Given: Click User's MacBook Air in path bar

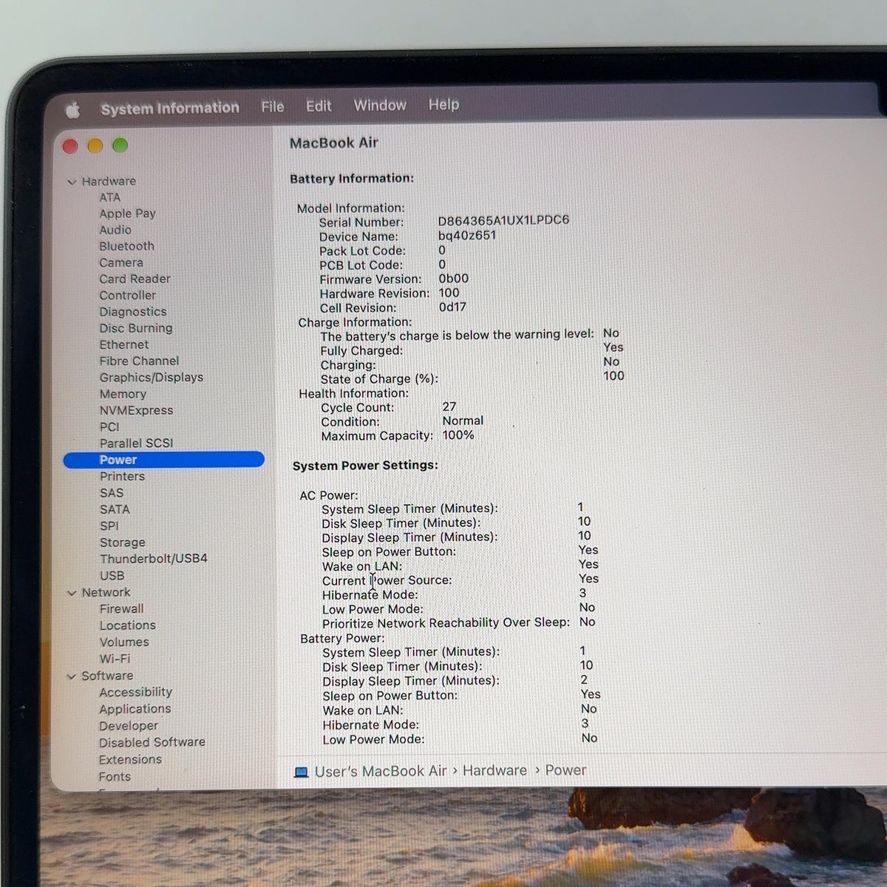Looking at the screenshot, I should 381,771.
